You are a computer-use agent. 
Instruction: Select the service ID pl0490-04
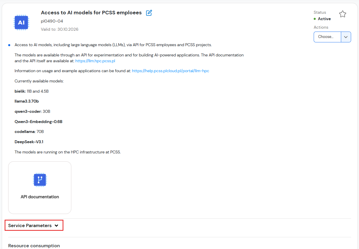tap(52, 21)
